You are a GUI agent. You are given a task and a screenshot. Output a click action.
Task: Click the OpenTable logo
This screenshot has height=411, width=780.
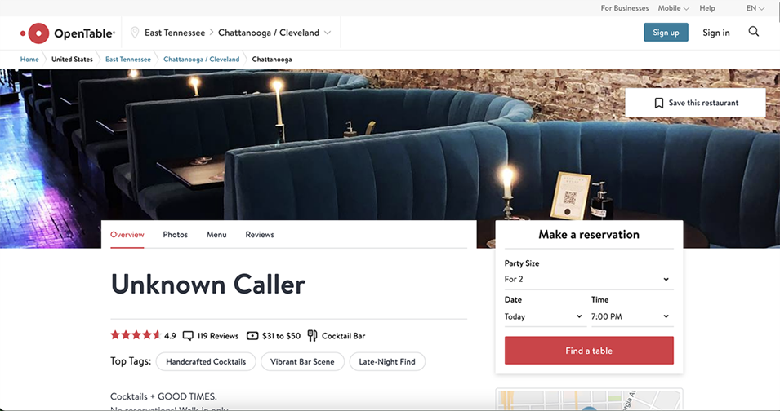[x=68, y=33]
